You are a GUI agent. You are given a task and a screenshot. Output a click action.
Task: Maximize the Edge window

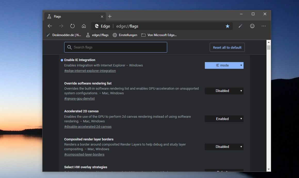coord(253,14)
